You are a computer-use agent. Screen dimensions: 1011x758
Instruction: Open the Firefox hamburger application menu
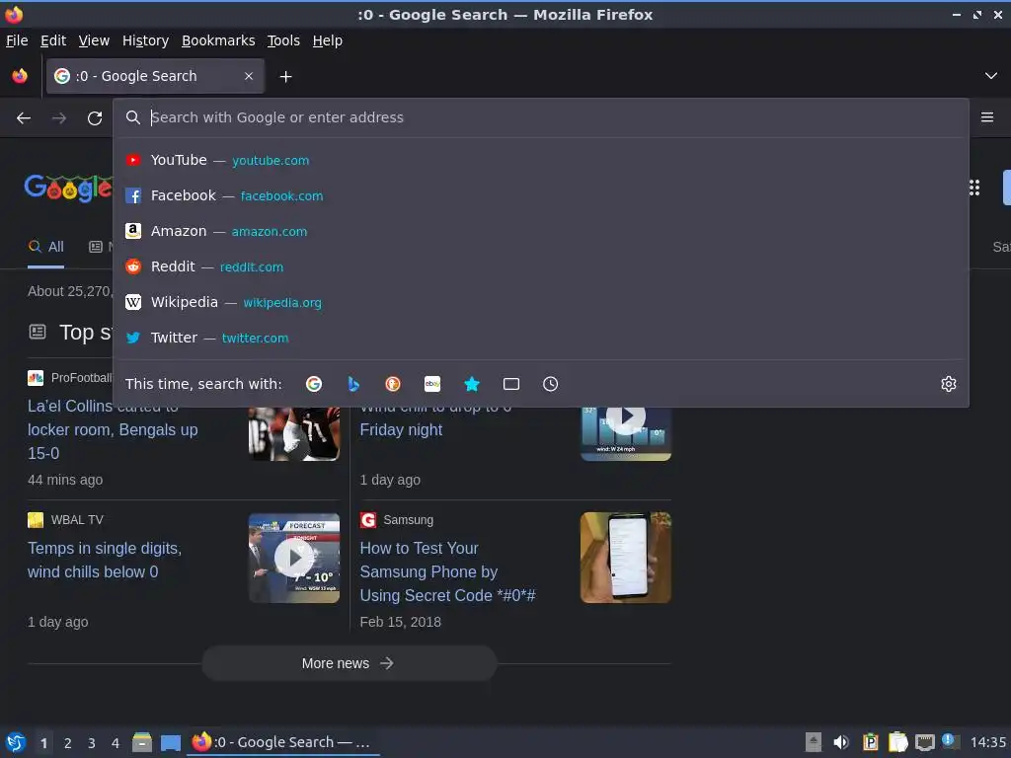pyautogui.click(x=987, y=117)
